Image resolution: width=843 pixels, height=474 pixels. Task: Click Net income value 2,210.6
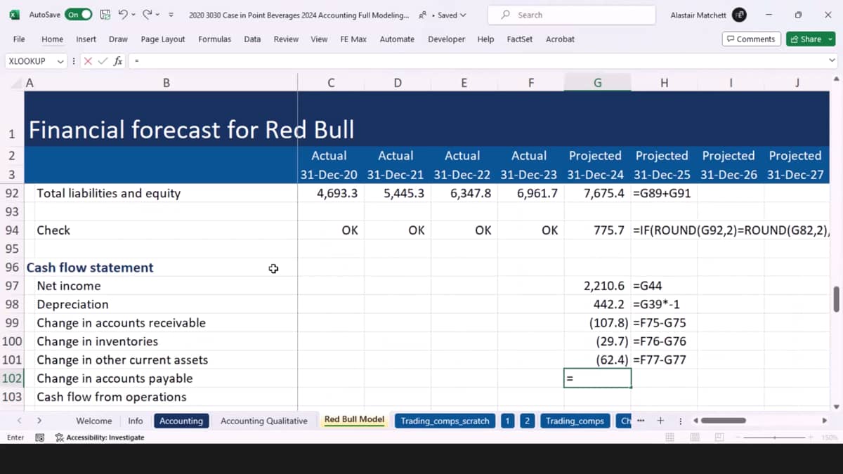[604, 286]
